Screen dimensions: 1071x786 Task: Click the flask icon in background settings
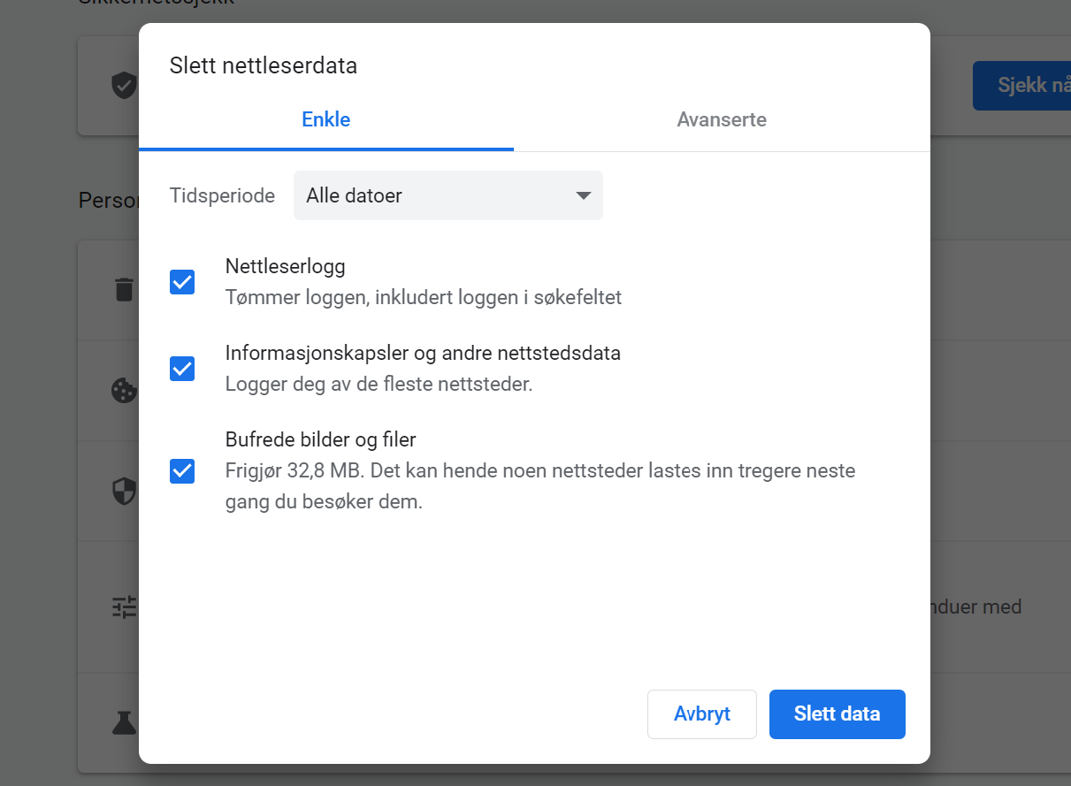point(125,722)
